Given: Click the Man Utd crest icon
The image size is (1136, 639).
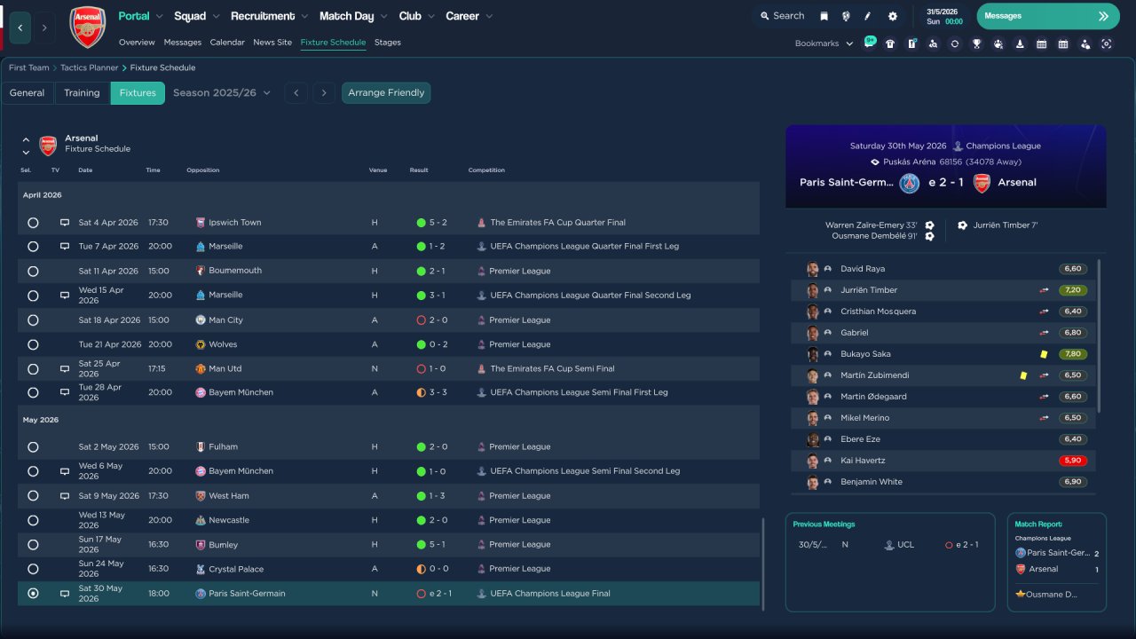Looking at the screenshot, I should pyautogui.click(x=201, y=368).
